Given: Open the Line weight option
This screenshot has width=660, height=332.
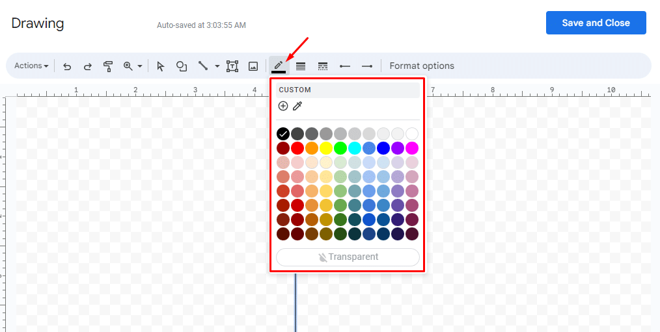Looking at the screenshot, I should (301, 66).
